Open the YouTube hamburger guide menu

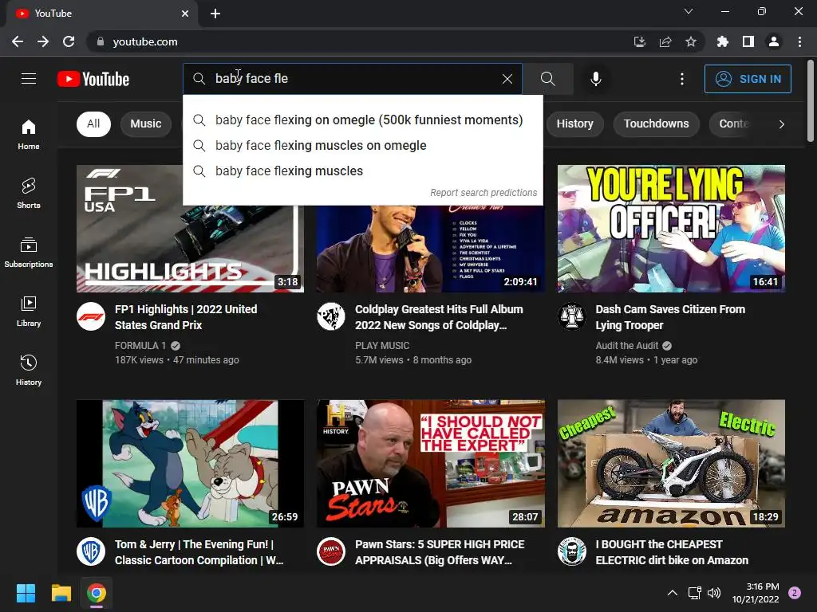click(x=29, y=79)
